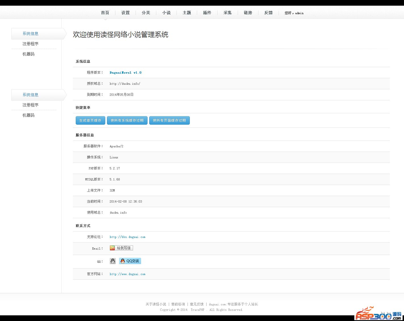Click the 到期时间： row label
Image resolution: width=404 pixels, height=321 pixels.
(95, 95)
